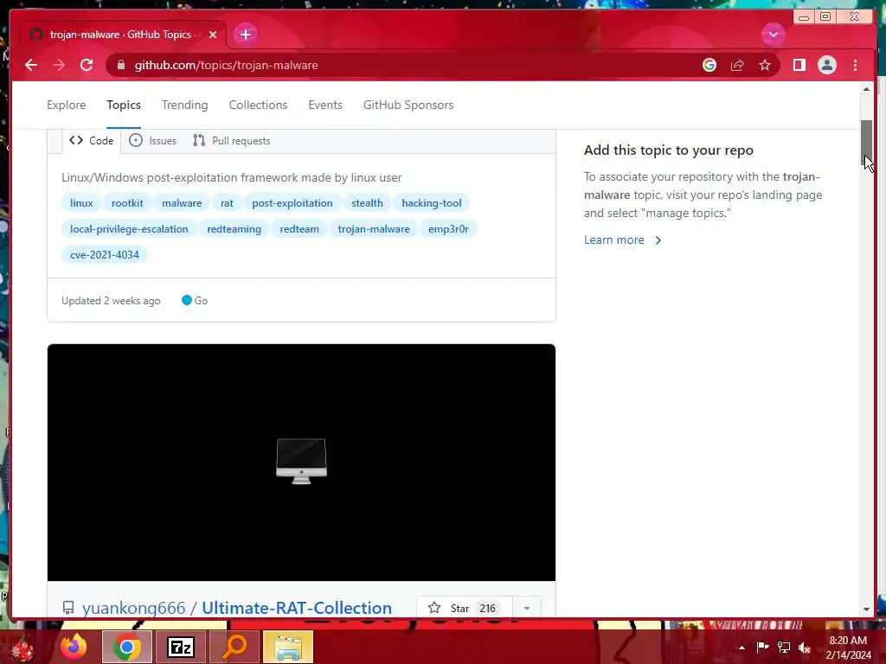Open the black computer preview image

point(301,463)
